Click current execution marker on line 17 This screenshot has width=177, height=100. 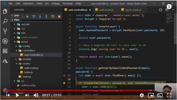(x=64, y=83)
